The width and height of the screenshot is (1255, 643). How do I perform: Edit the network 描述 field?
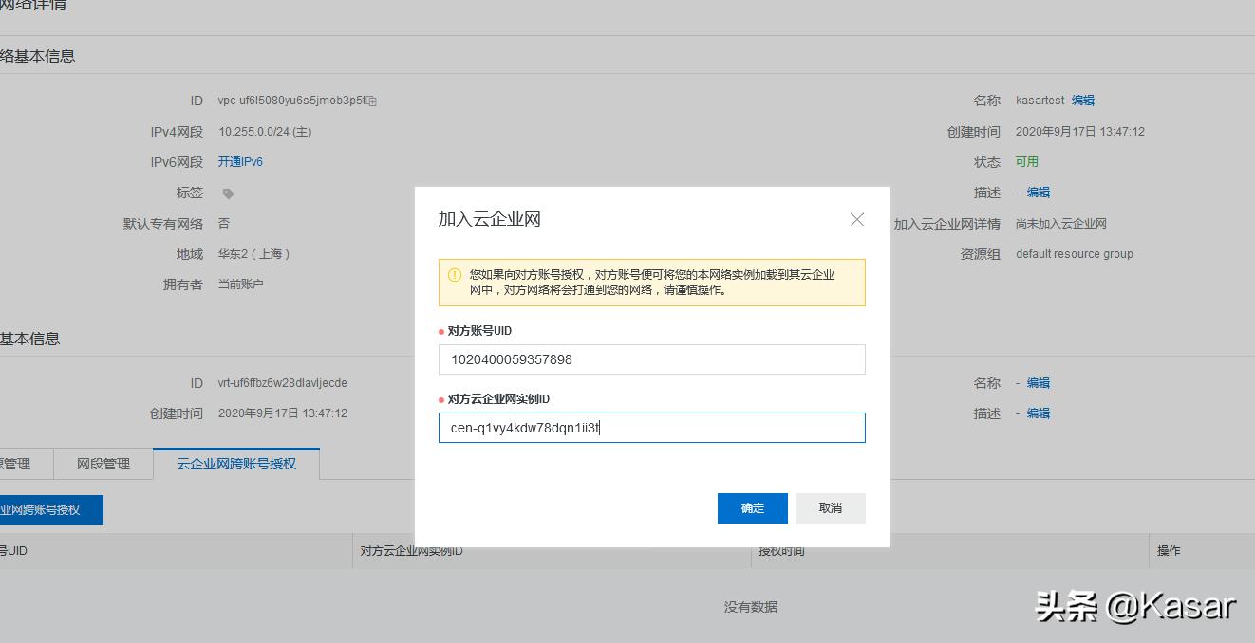(1037, 193)
